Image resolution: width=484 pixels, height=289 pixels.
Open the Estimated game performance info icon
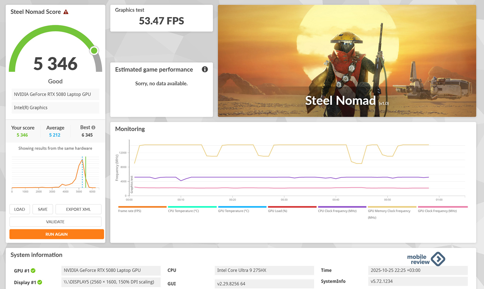point(205,69)
